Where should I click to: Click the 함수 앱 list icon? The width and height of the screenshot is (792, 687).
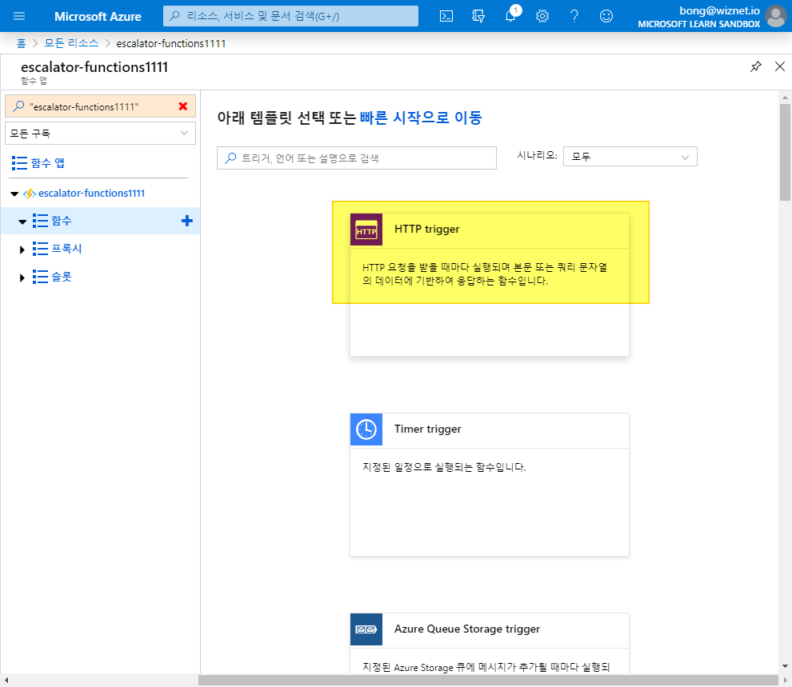click(19, 163)
